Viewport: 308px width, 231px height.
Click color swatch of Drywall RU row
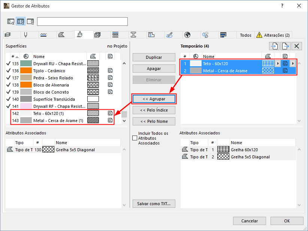pyautogui.click(x=26, y=63)
